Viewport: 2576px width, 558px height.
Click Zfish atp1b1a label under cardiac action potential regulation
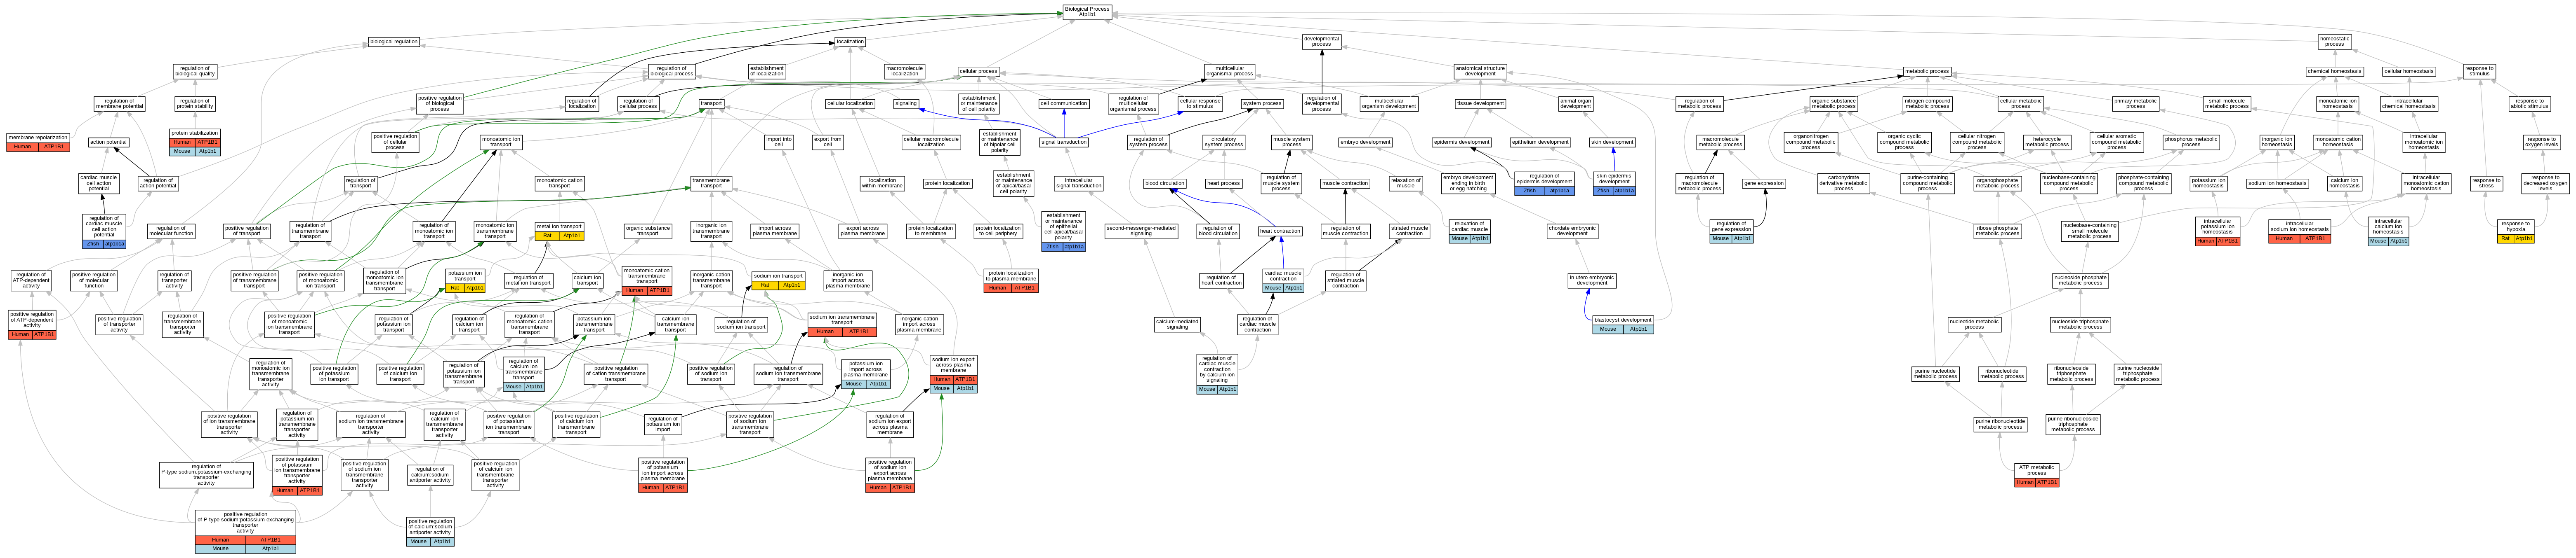point(104,243)
